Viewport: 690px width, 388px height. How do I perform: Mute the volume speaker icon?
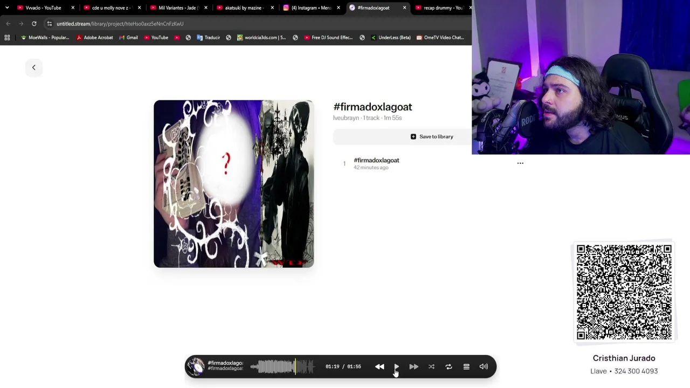[x=484, y=366]
